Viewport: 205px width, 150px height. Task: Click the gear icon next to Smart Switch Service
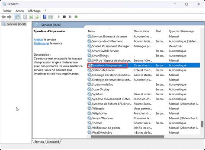pos(89,51)
